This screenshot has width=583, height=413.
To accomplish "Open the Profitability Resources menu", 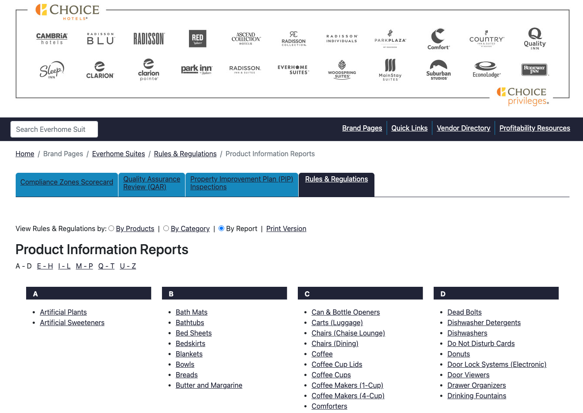I will pos(535,128).
